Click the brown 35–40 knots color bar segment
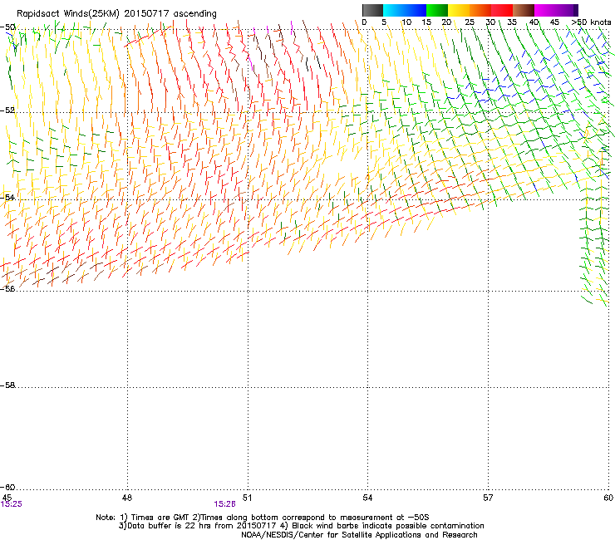The width and height of the screenshot is (615, 540). pos(524,10)
